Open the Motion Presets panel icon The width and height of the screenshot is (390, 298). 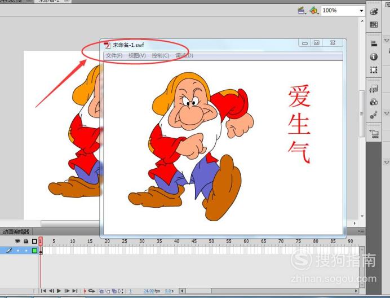(x=374, y=115)
